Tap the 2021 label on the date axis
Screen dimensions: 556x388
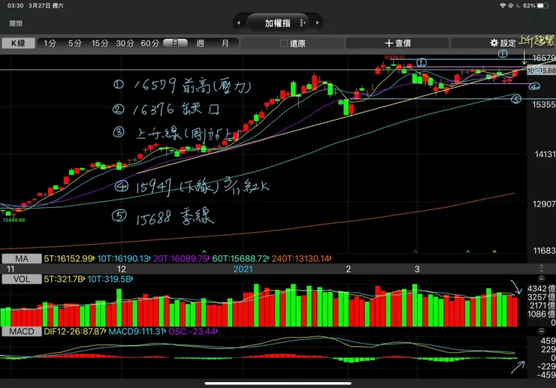click(x=243, y=269)
